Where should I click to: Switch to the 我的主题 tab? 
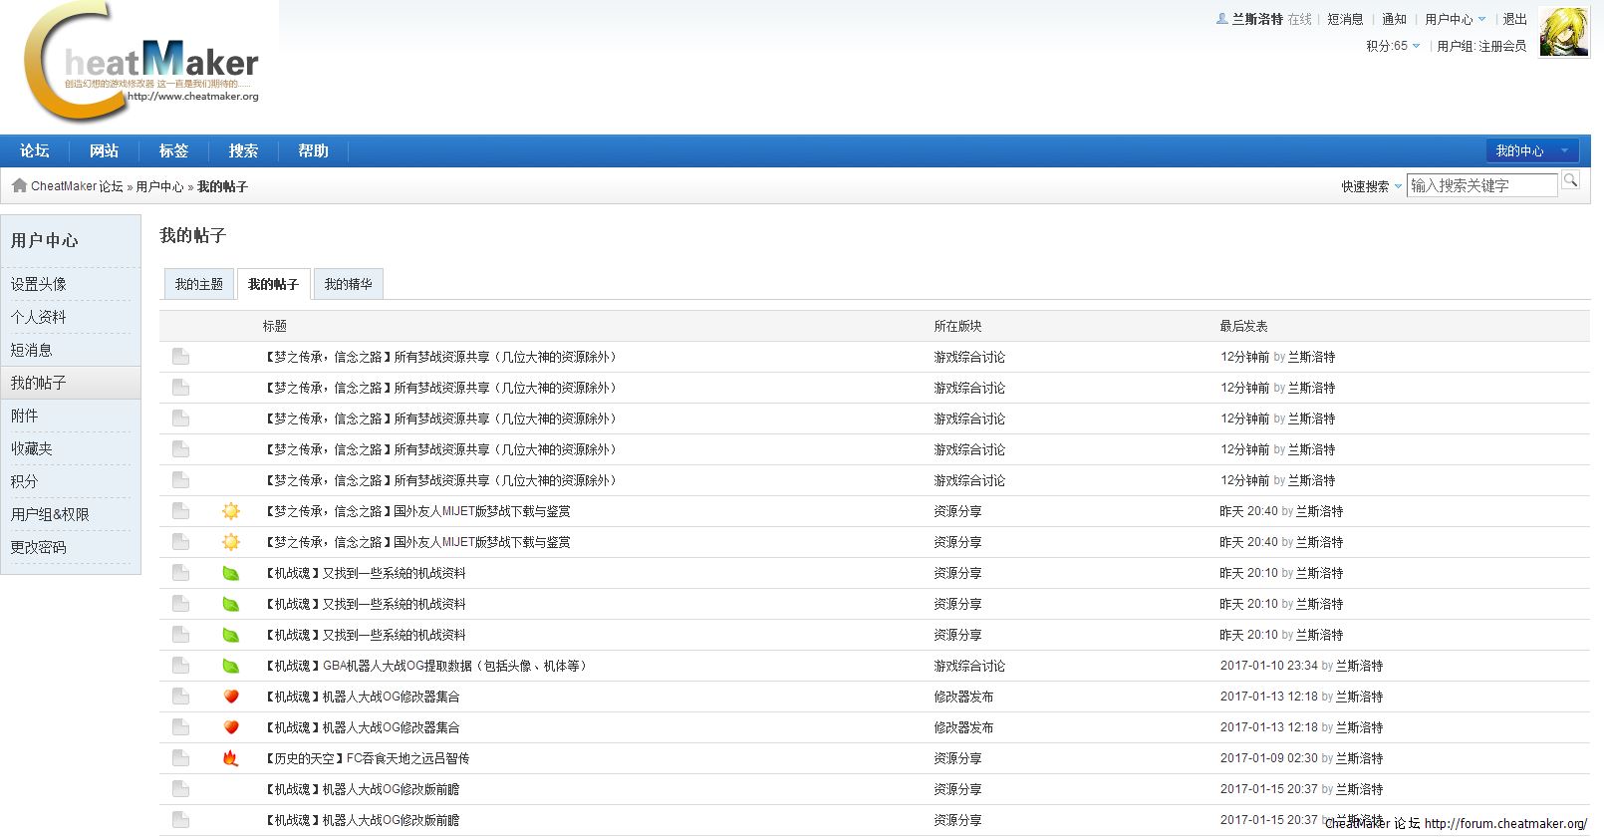pyautogui.click(x=199, y=284)
